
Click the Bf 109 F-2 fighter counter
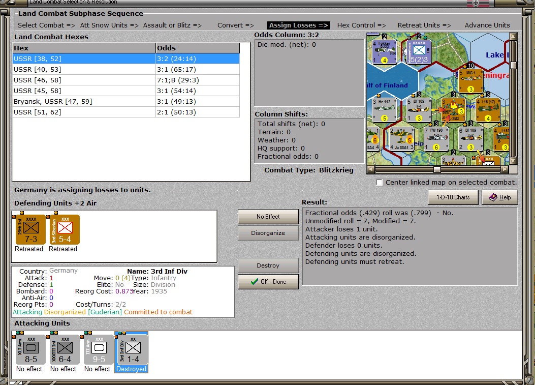[470, 139]
